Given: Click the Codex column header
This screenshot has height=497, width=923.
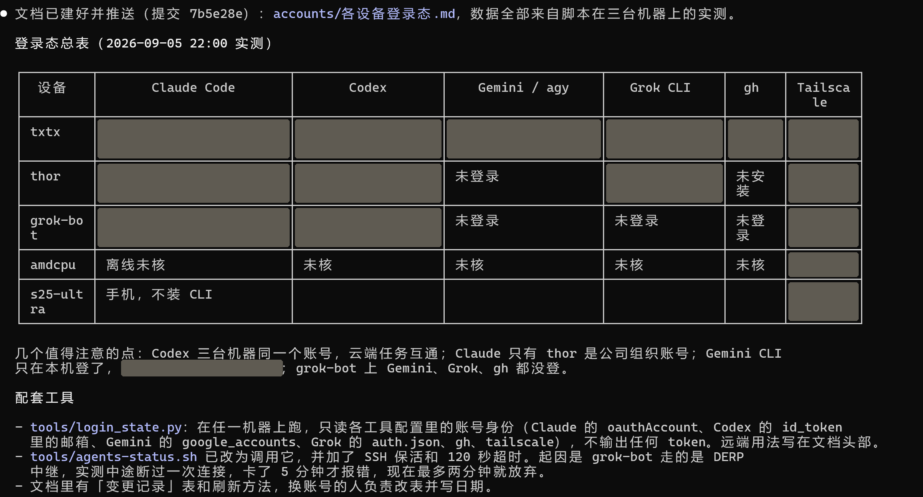Looking at the screenshot, I should click(x=368, y=88).
